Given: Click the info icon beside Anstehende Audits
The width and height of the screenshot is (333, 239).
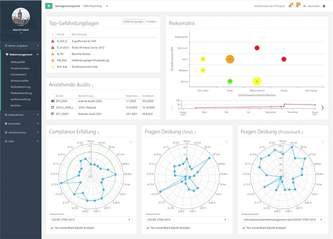Looking at the screenshot, I should coord(93,85).
